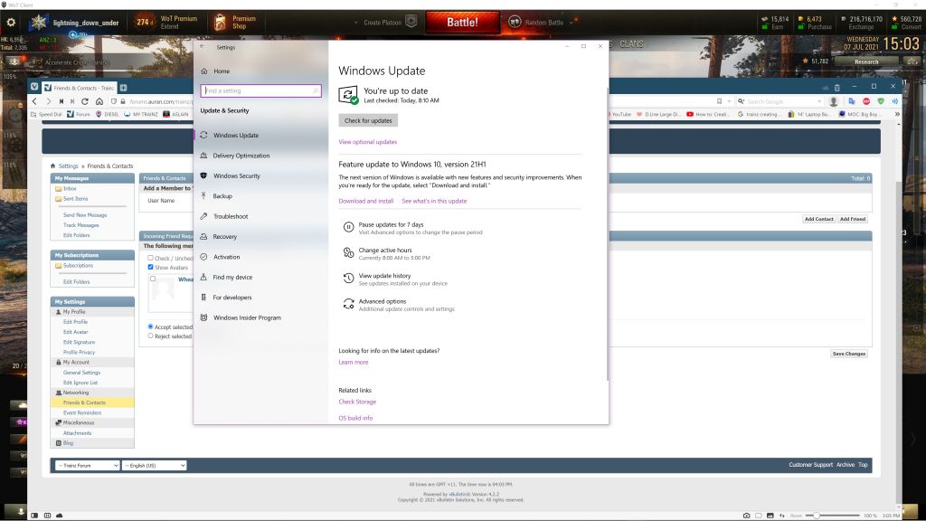This screenshot has height=521, width=926.
Task: Focus the Find a setting search box
Action: (260, 90)
